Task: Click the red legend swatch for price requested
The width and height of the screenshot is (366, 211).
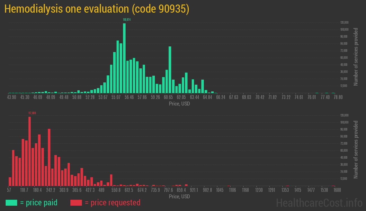Action: (76, 203)
